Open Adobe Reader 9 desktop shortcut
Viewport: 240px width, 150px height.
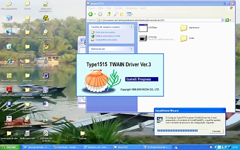pyautogui.click(x=9, y=90)
